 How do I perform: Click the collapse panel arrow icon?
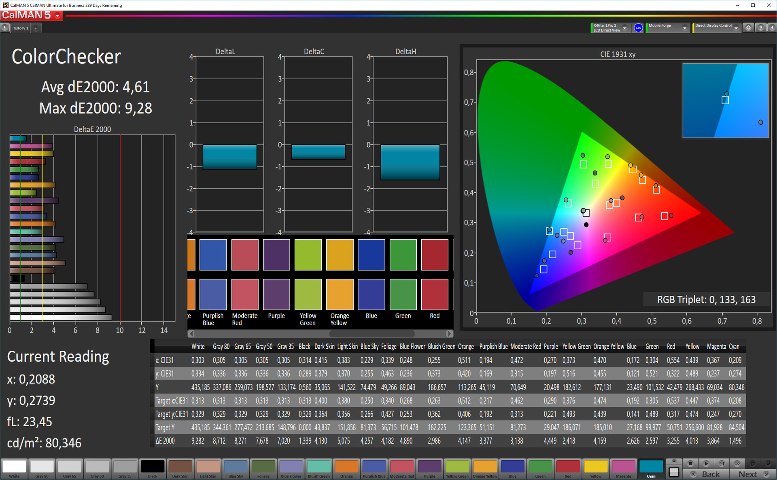click(772, 28)
